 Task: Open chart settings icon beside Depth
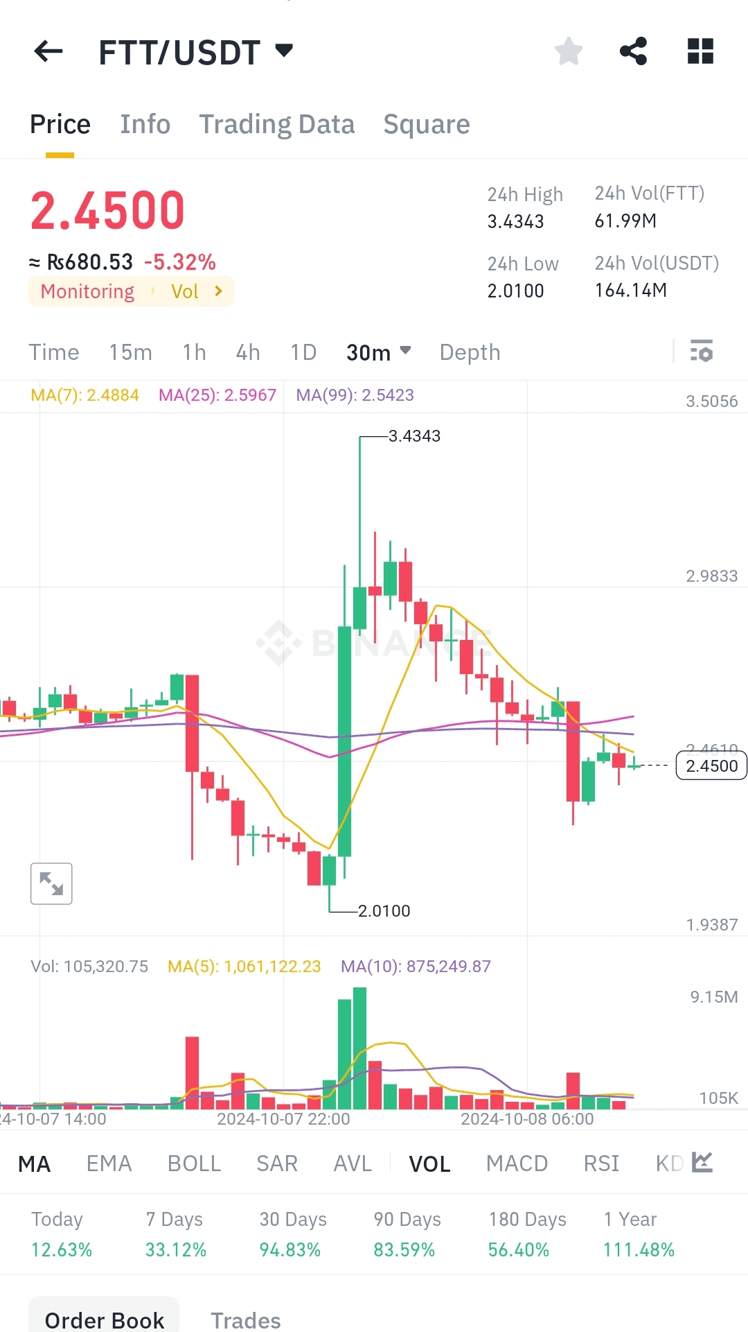click(x=701, y=352)
